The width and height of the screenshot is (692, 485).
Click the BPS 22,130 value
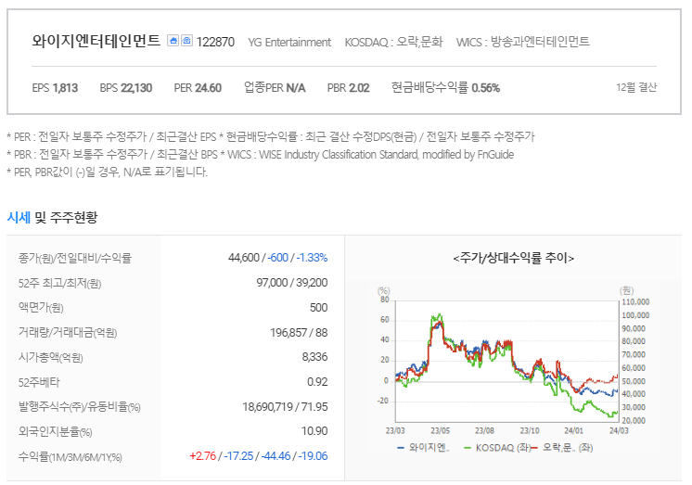[126, 88]
